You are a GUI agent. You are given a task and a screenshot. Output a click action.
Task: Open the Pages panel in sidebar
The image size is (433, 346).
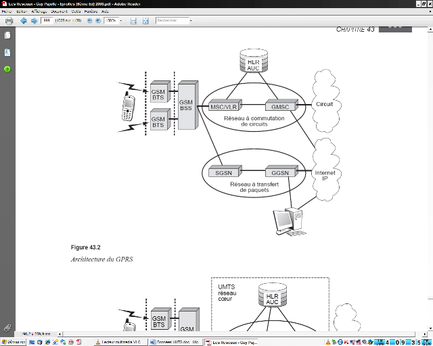click(7, 35)
